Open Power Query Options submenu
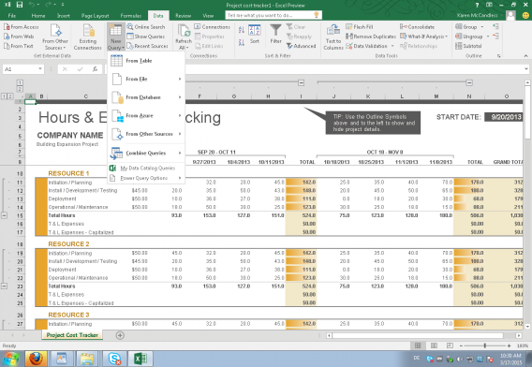Image resolution: width=532 pixels, height=367 pixels. click(x=146, y=178)
